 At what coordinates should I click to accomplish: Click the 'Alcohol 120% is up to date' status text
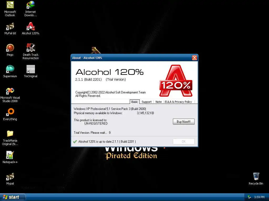tap(107, 142)
